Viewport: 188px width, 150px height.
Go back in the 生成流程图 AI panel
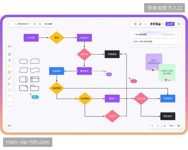[133, 34]
